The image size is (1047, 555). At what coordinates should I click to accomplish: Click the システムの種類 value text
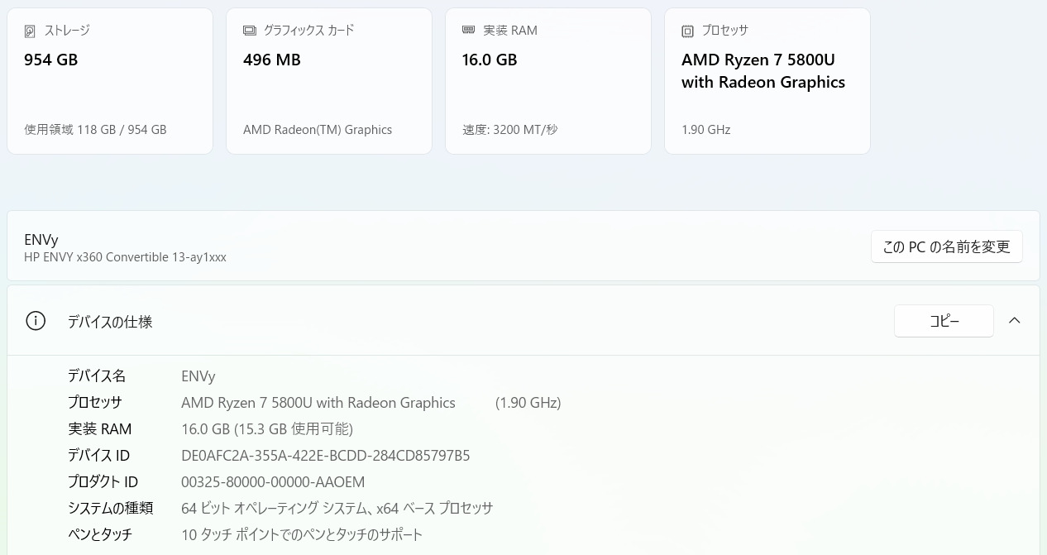point(337,509)
